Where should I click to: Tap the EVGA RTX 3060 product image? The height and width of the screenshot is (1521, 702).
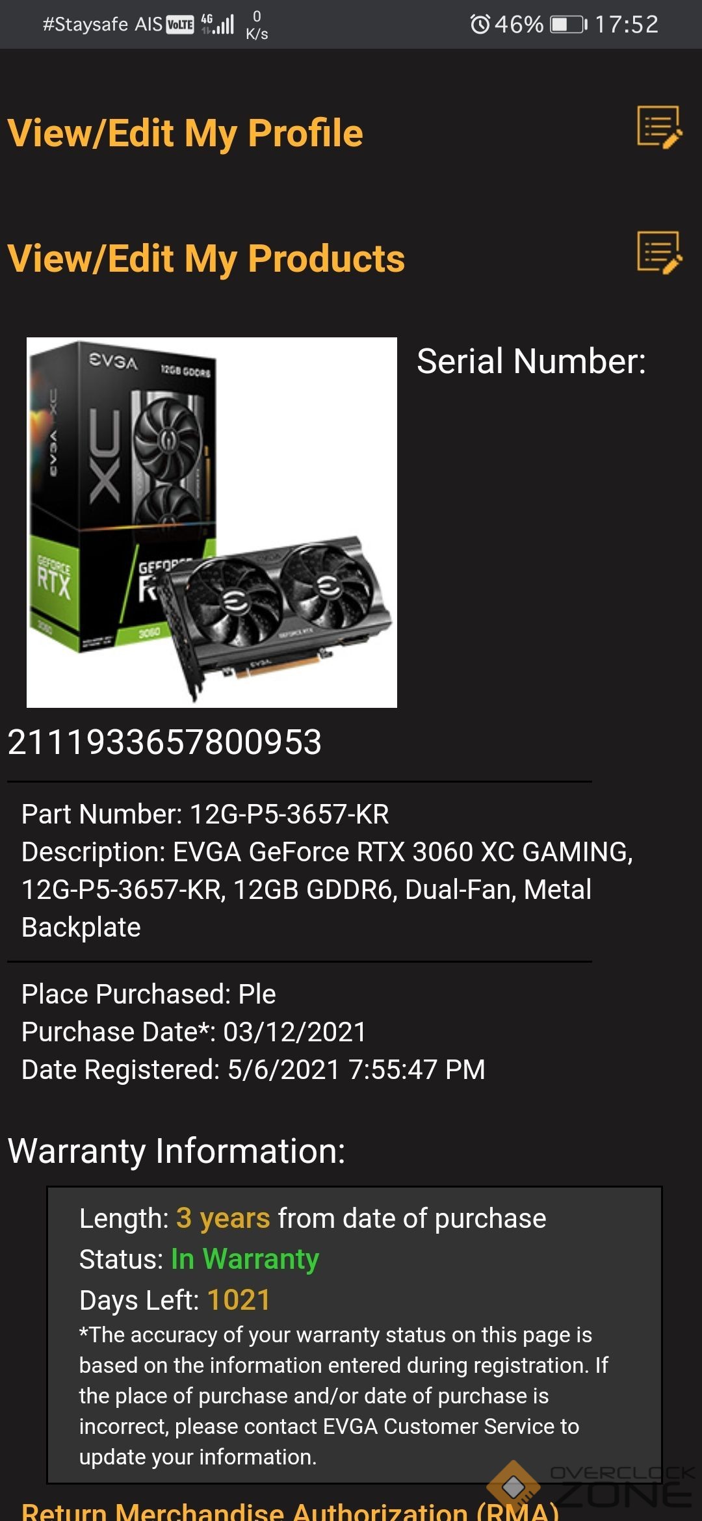212,523
